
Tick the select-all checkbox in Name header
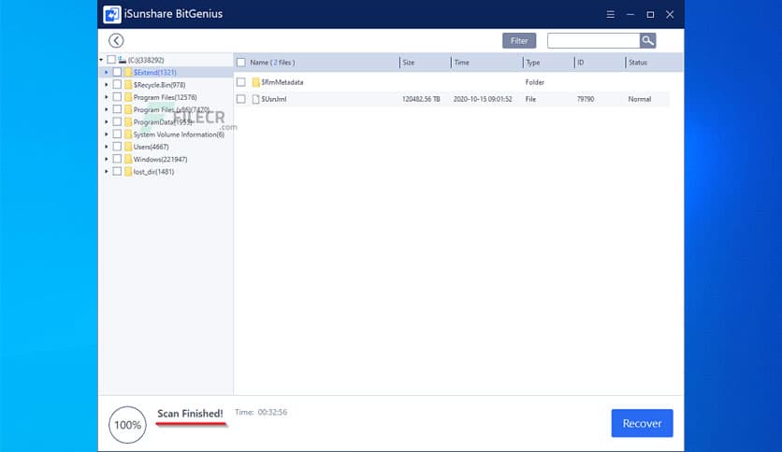(241, 63)
